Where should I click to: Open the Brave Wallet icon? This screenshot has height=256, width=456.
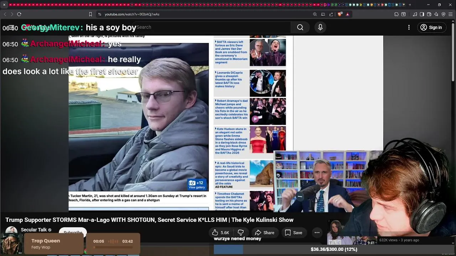click(429, 14)
